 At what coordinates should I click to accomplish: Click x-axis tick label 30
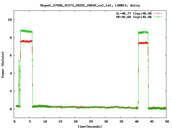point(106,121)
